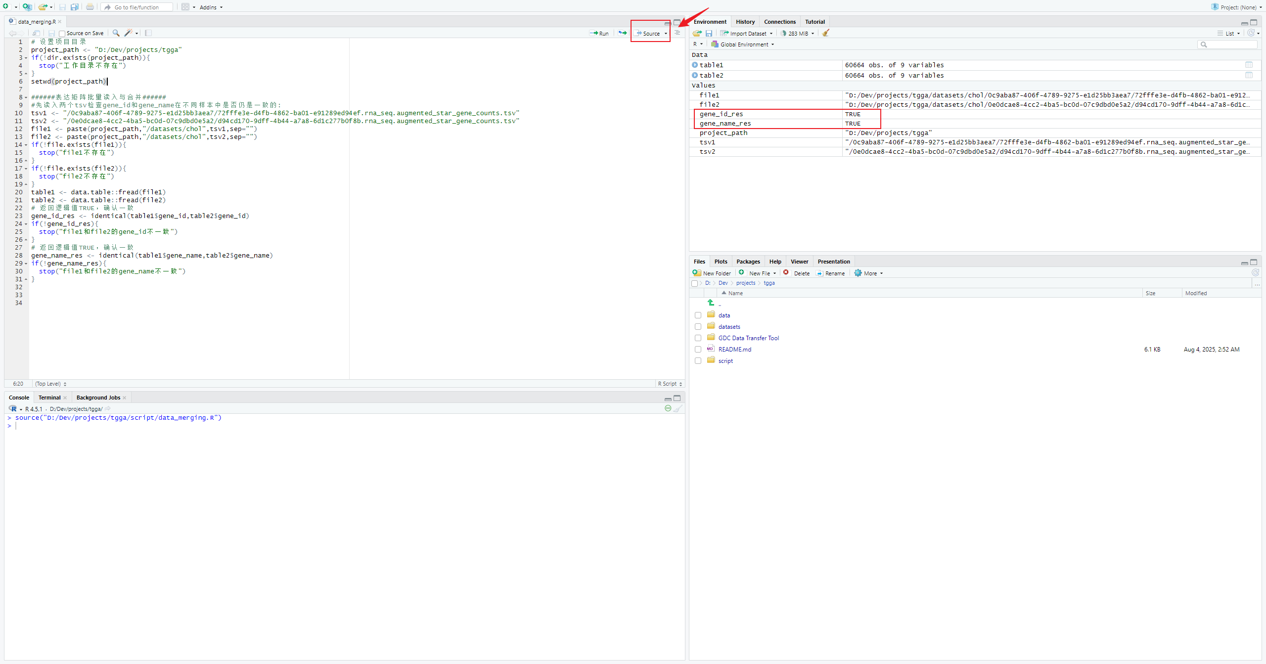The height and width of the screenshot is (664, 1266).
Task: Clear the console with broom icon
Action: tap(678, 409)
